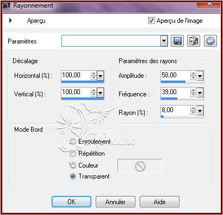Click the reset to default arrow icon
The height and width of the screenshot is (215, 223).
click(x=210, y=41)
